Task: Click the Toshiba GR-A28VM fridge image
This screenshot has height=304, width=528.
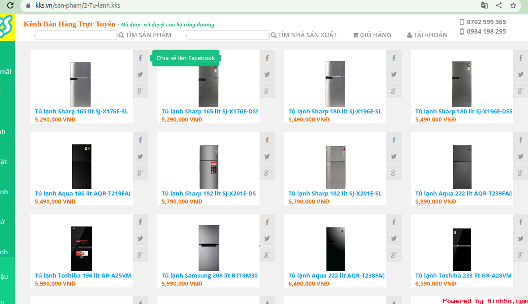Action: coord(462,249)
